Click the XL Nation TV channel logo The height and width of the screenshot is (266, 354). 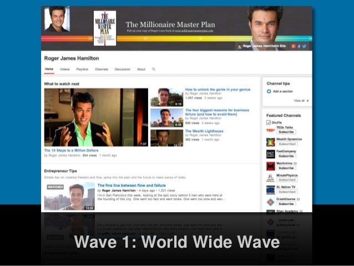pos(270,190)
